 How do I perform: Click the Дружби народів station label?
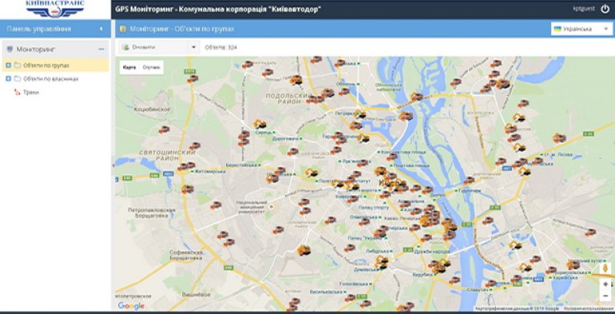click(x=432, y=251)
